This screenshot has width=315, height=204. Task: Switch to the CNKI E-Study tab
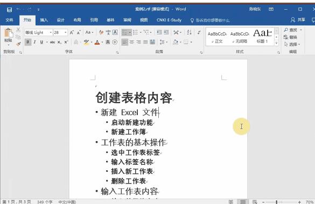169,20
